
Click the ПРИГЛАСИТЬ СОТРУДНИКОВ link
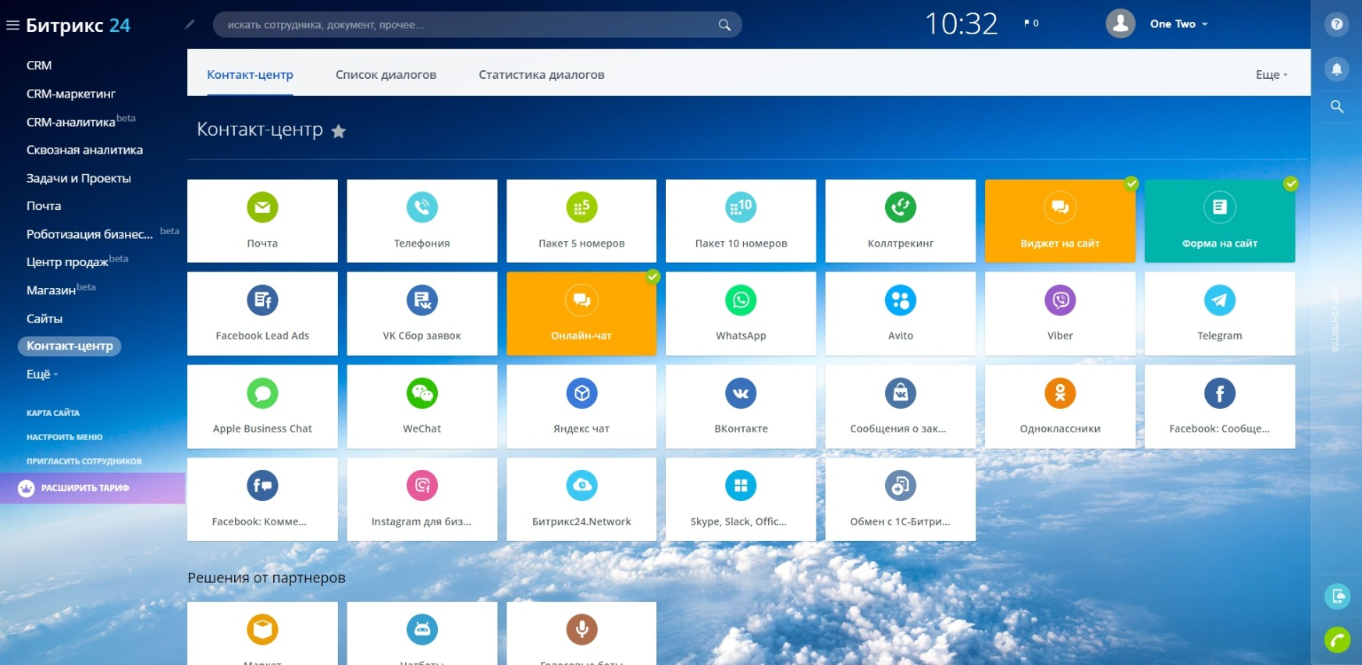coord(84,461)
